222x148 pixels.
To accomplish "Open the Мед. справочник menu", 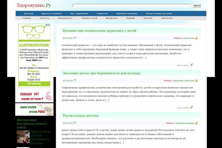I will coord(79,14).
